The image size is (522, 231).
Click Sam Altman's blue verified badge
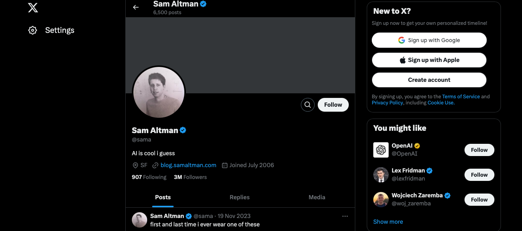[x=183, y=130]
